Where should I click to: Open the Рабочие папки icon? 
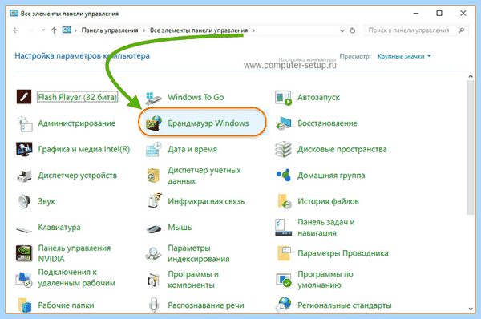25,305
